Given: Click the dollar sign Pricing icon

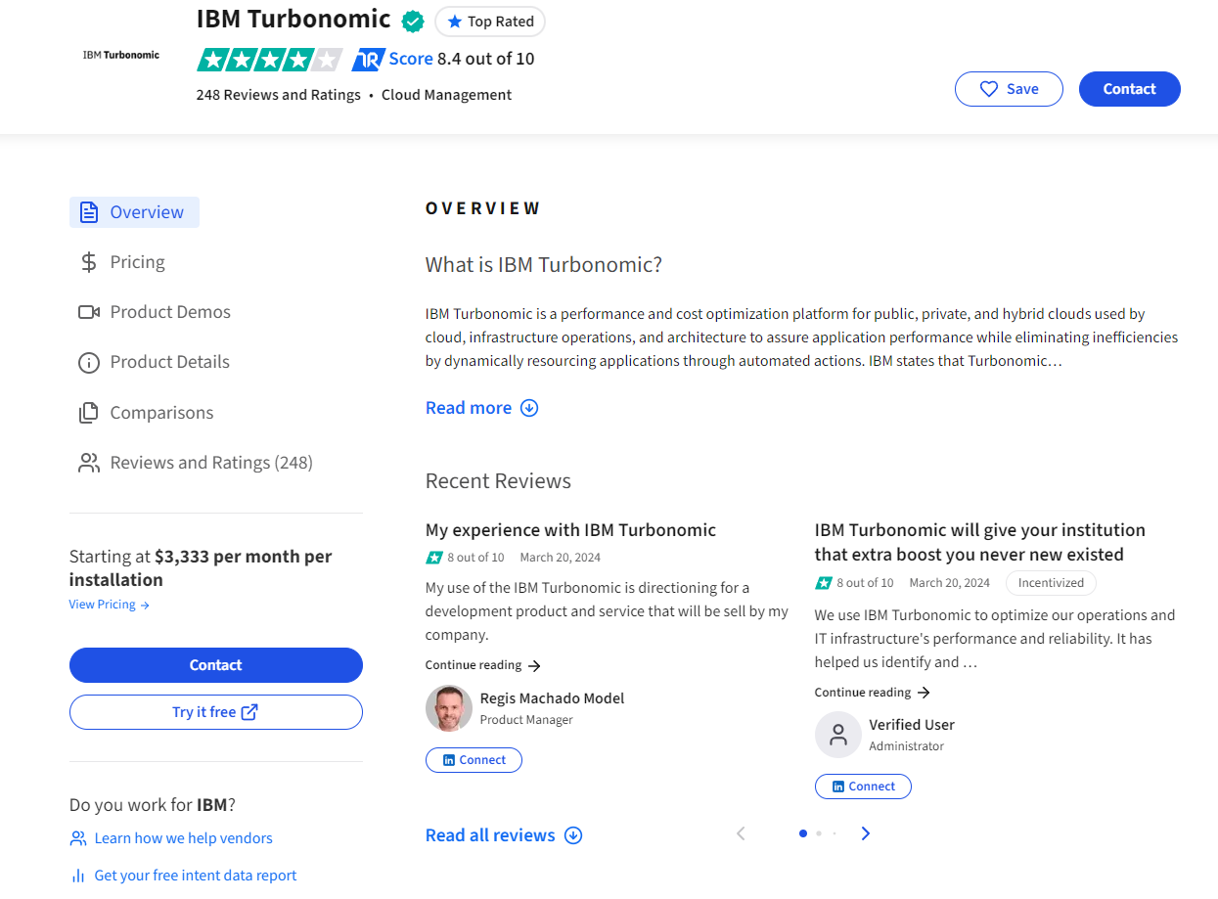Looking at the screenshot, I should coord(89,262).
